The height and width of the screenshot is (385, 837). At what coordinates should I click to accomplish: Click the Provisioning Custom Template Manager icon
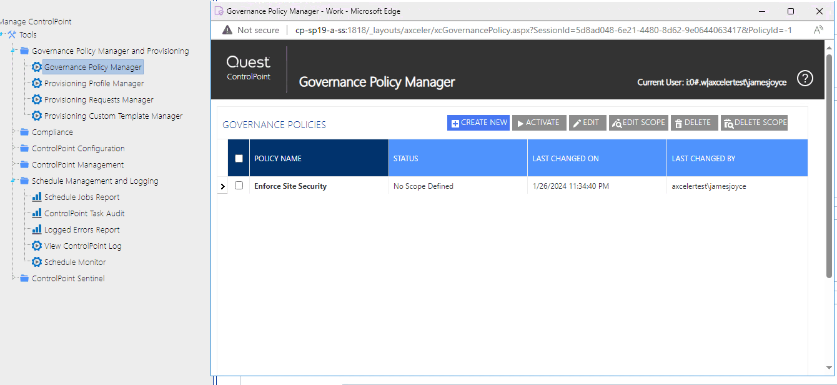coord(36,116)
